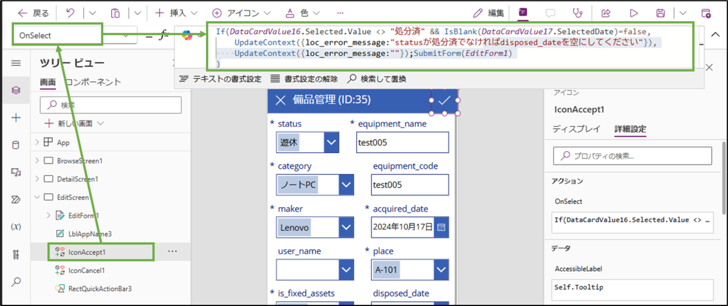Click the paste clipboard icon
Image resolution: width=728 pixels, height=306 pixels.
[114, 12]
